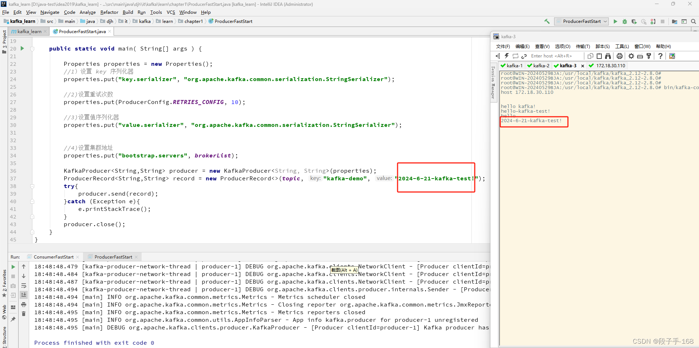Collapse the try block fold marker at line 38
The width and height of the screenshot is (699, 348).
(32, 186)
